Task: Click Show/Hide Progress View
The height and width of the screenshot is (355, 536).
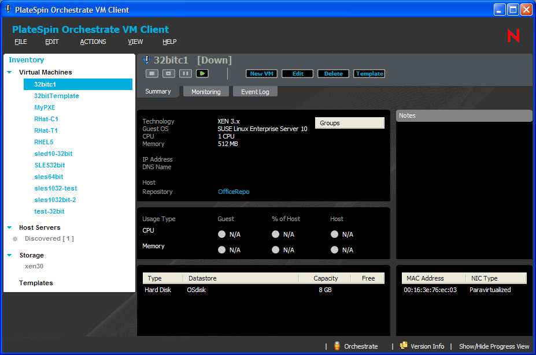Action: click(494, 346)
